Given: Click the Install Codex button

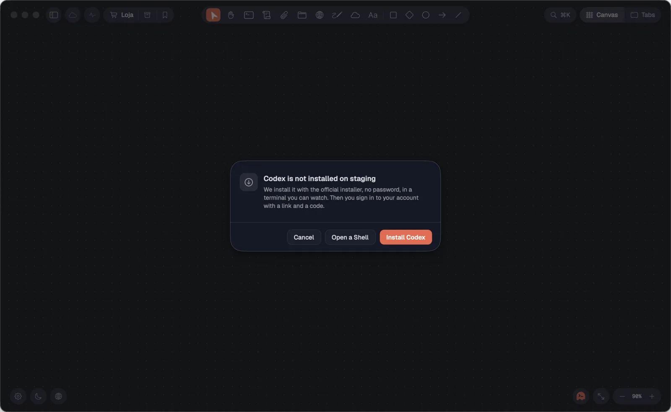Looking at the screenshot, I should 406,237.
